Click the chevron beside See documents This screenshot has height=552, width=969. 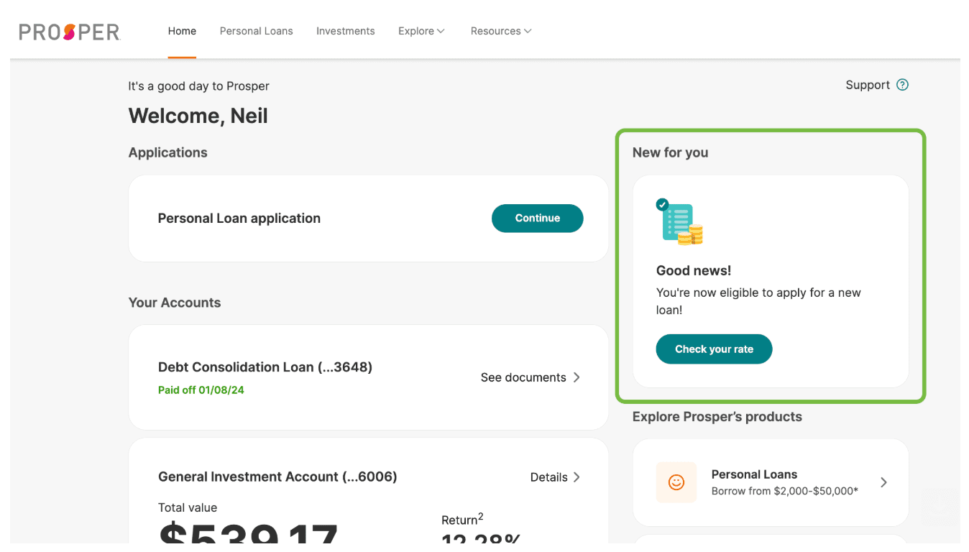577,377
